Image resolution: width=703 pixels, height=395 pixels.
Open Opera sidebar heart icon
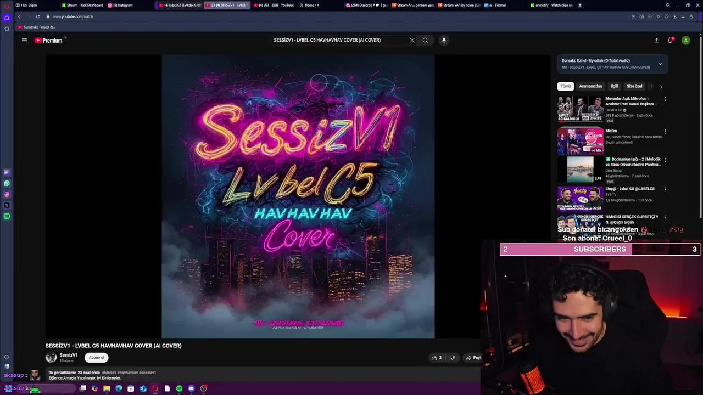pos(7,357)
